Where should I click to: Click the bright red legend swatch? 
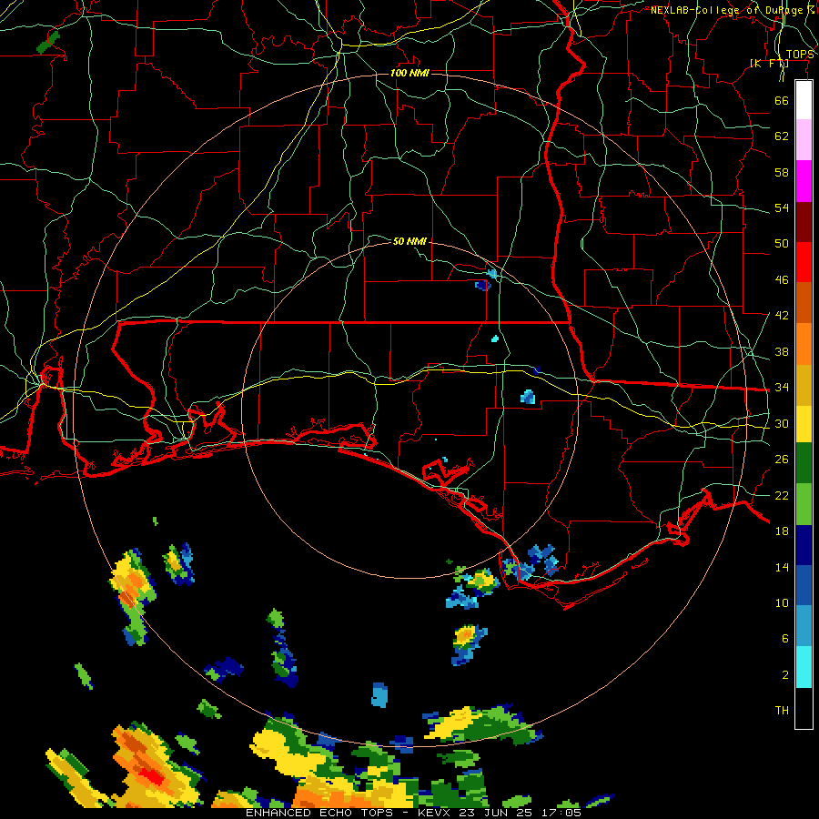[x=804, y=262]
